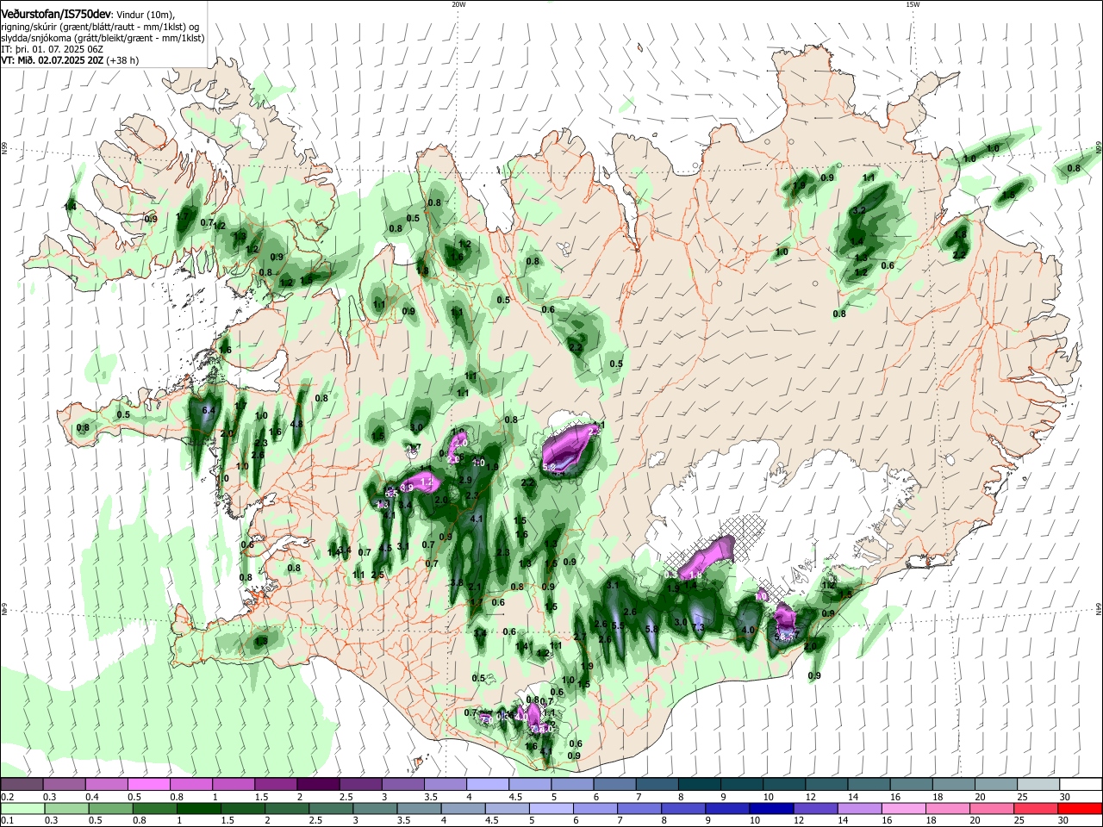Image resolution: width=1103 pixels, height=827 pixels.
Task: Click the pale green 0.1 legend swatch
Action: 22,809
